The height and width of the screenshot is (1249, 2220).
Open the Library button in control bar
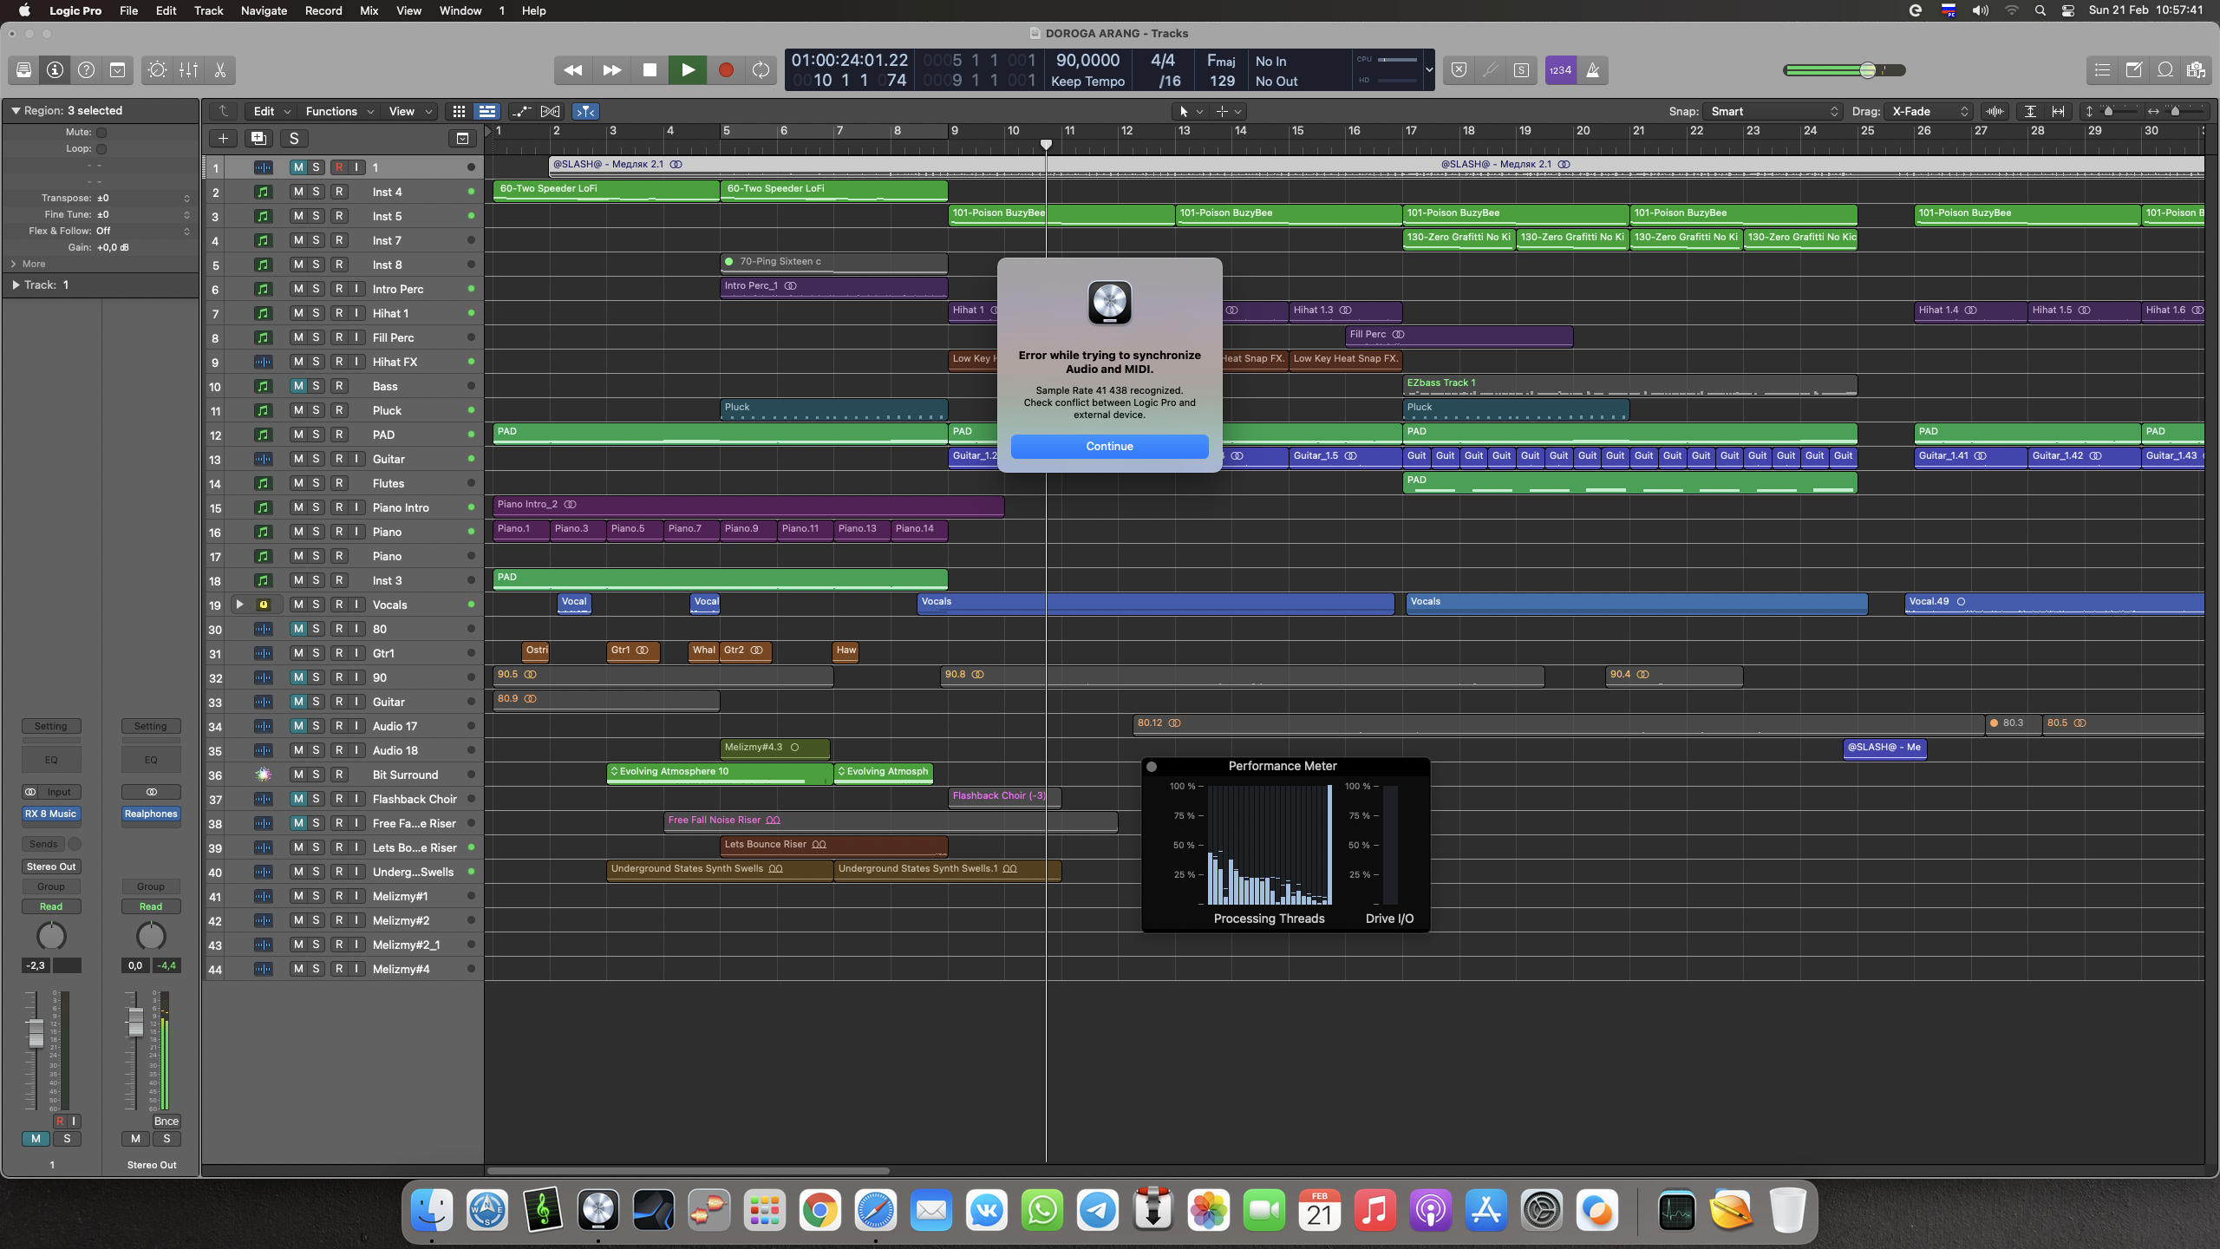23,70
